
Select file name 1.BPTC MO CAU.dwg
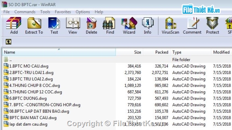pos(29,66)
